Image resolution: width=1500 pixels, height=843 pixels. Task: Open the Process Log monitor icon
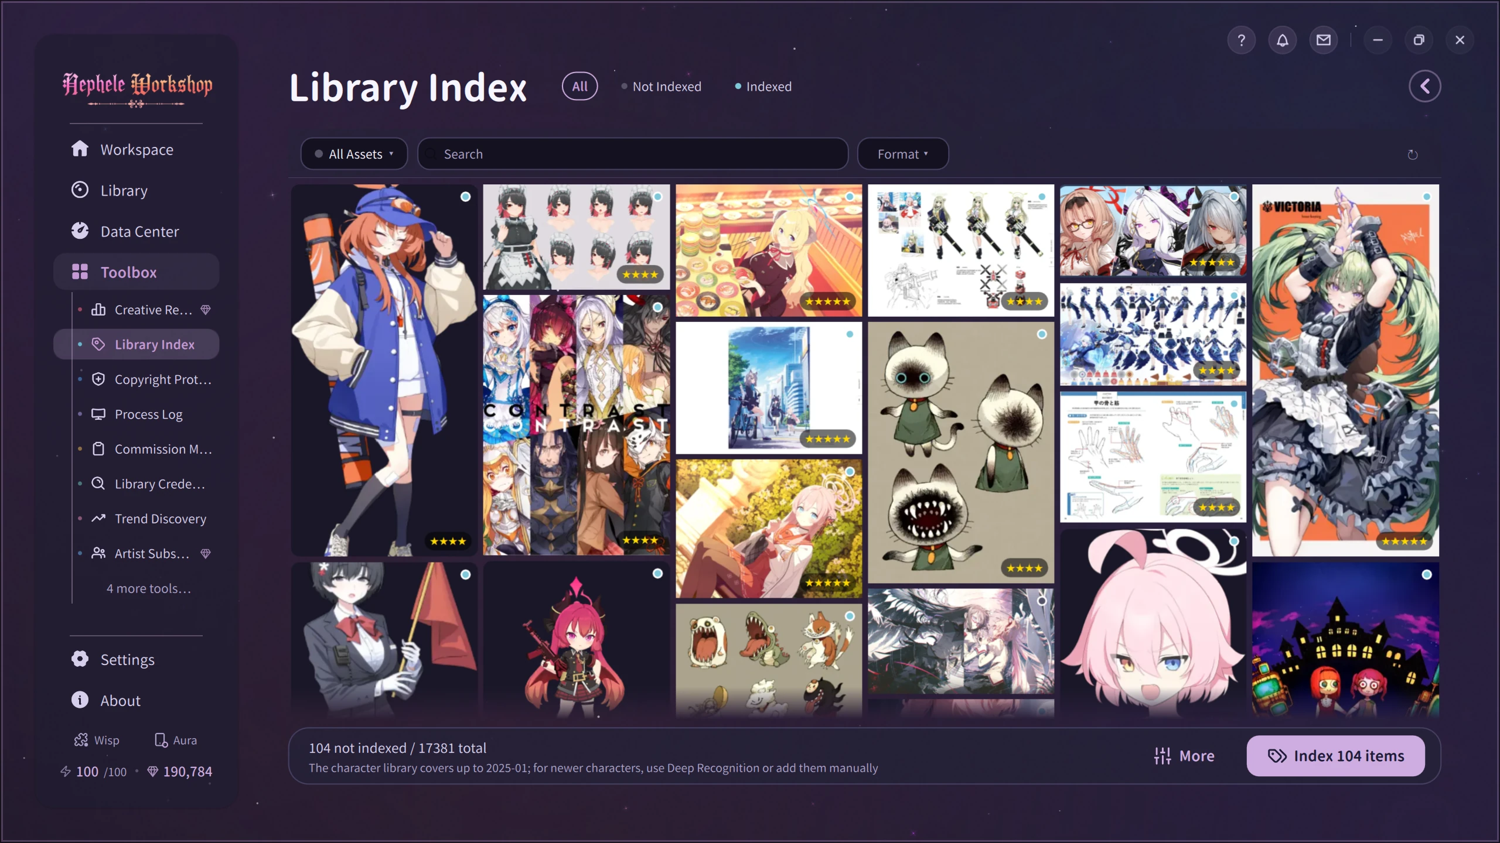[x=98, y=414]
